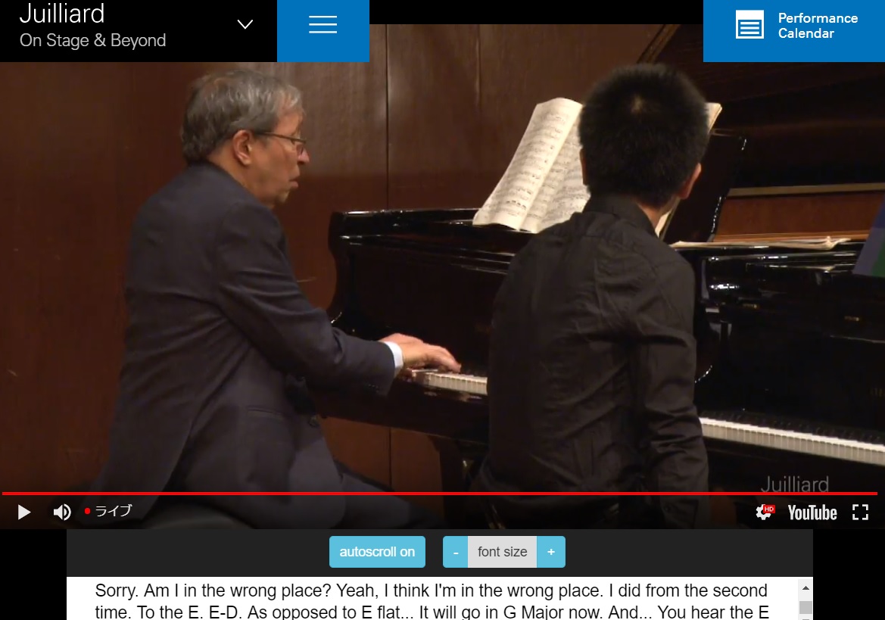Expand the Juilliard On Stage & Beyond chevron

245,24
